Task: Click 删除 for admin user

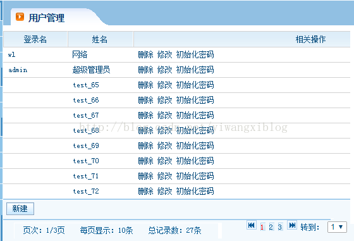Action: tap(145, 70)
